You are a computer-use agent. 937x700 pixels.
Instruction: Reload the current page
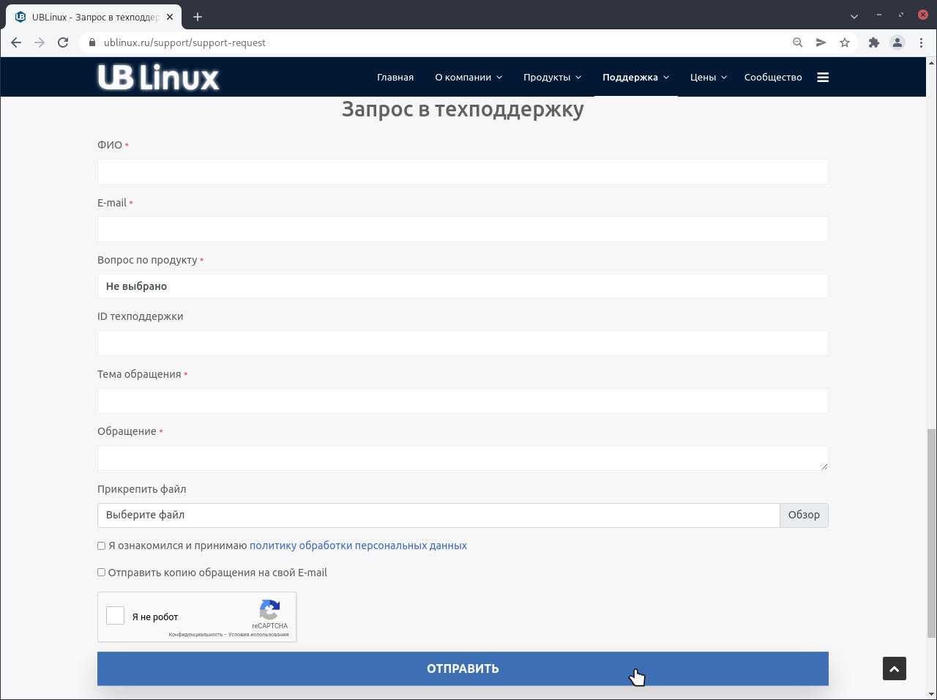point(63,42)
